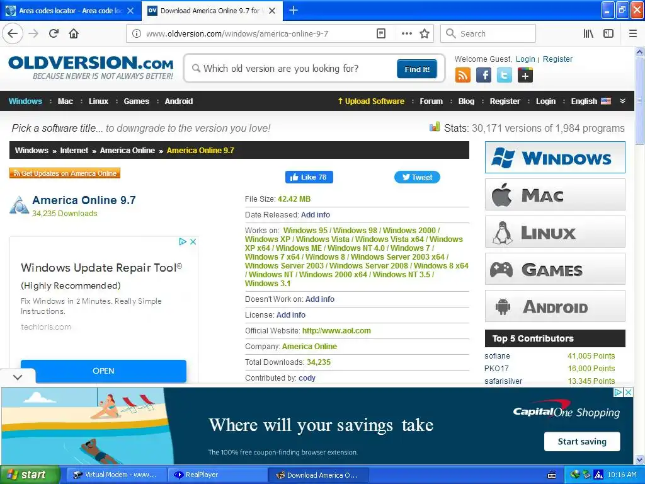Close the Area codes locator tab
The height and width of the screenshot is (484, 645).
point(130,11)
